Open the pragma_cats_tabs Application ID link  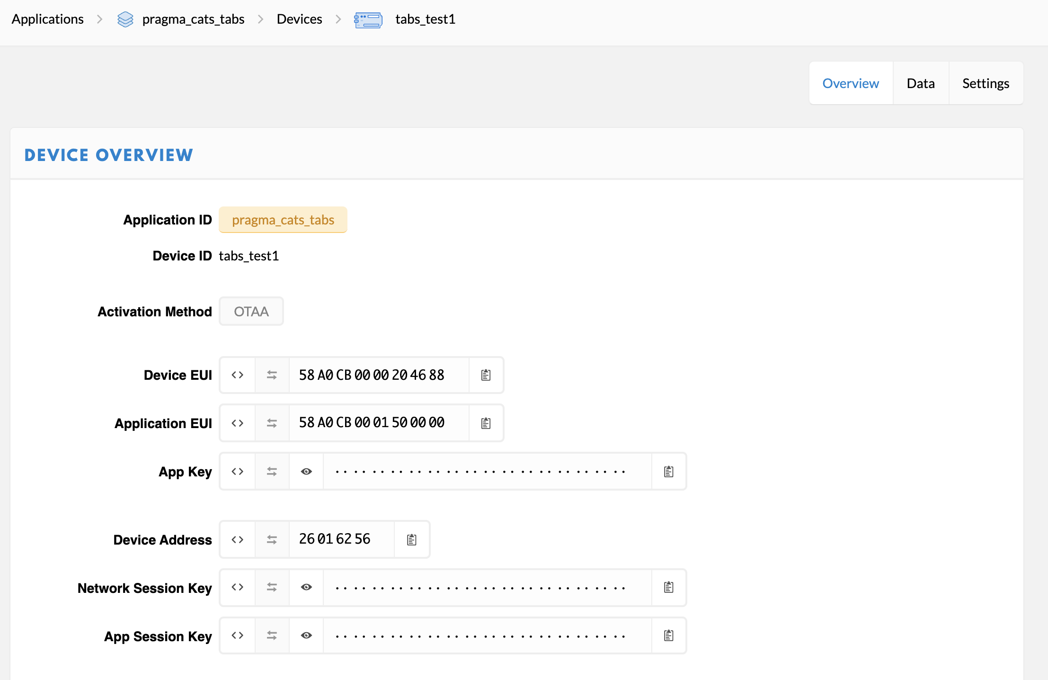(283, 220)
